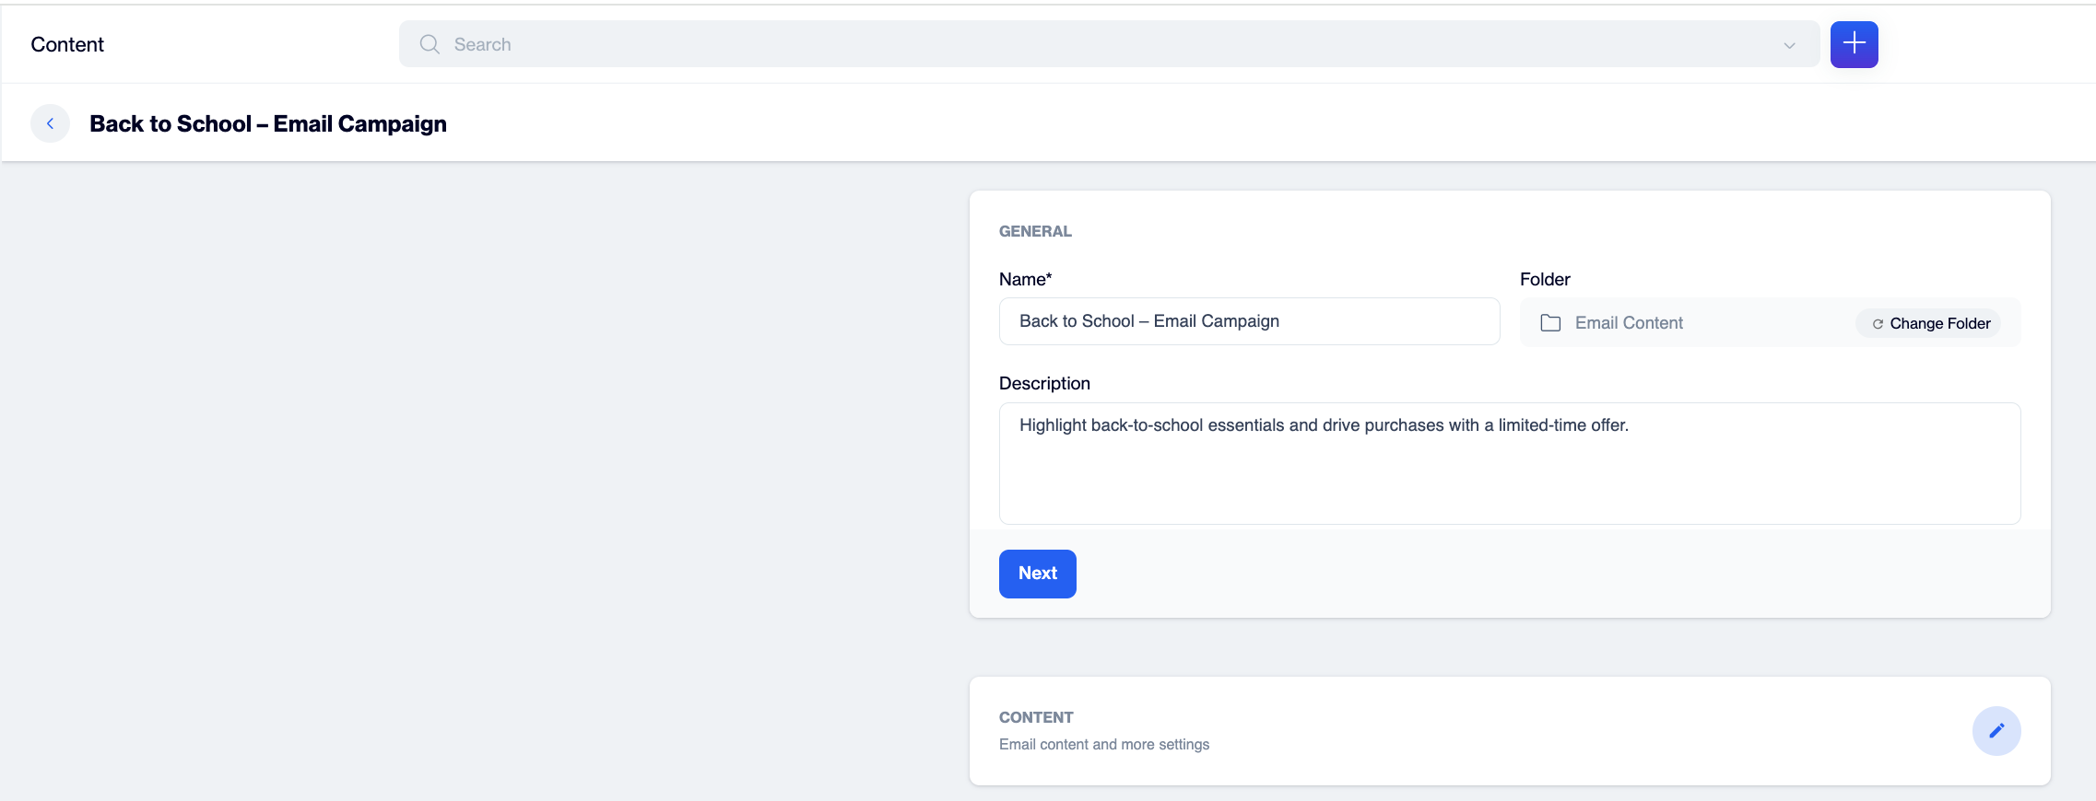This screenshot has width=2096, height=801.
Task: Click the Next button
Action: tap(1038, 574)
